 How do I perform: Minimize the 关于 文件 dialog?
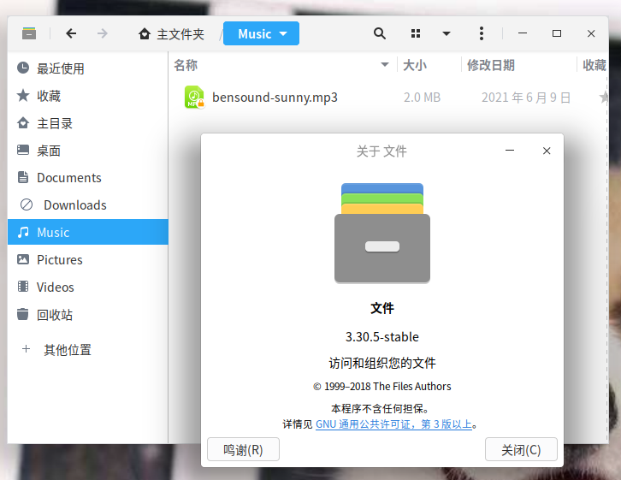510,151
